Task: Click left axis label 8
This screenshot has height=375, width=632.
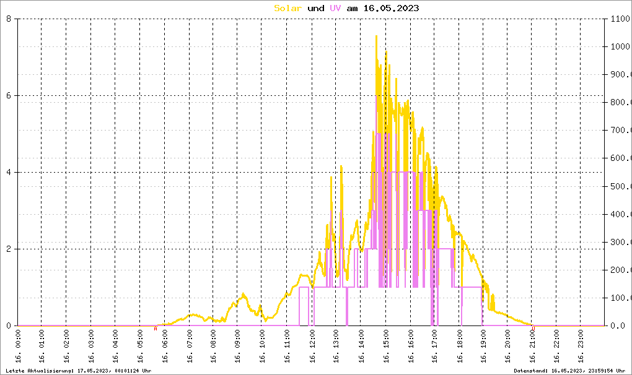Action: click(x=9, y=19)
